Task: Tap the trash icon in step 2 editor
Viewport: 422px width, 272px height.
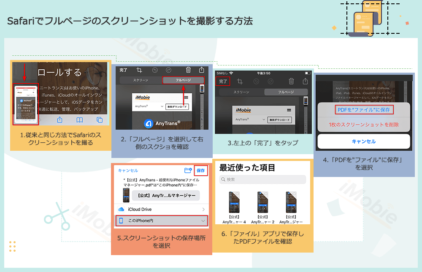Action: [x=188, y=70]
